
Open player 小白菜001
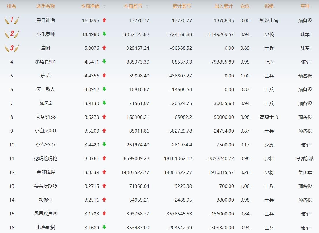click(46, 131)
